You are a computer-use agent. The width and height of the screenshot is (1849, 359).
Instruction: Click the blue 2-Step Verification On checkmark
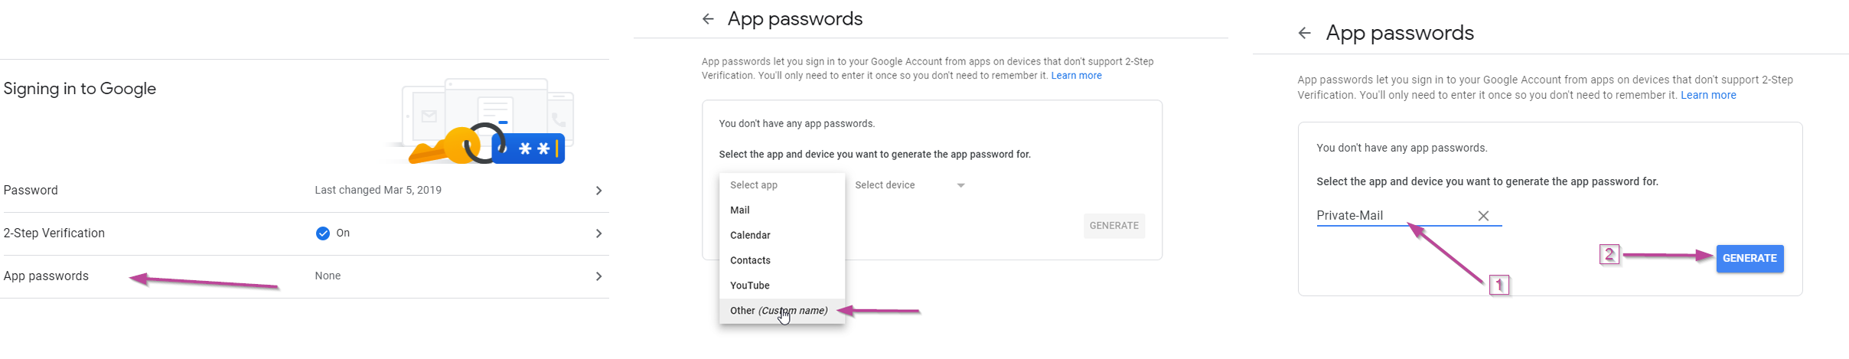click(323, 233)
